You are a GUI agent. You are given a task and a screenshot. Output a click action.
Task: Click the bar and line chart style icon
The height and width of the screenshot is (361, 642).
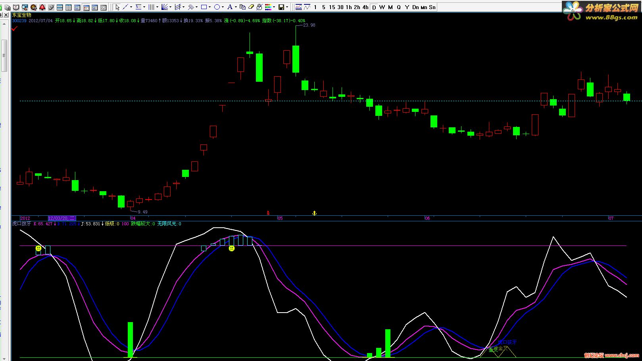point(298,7)
